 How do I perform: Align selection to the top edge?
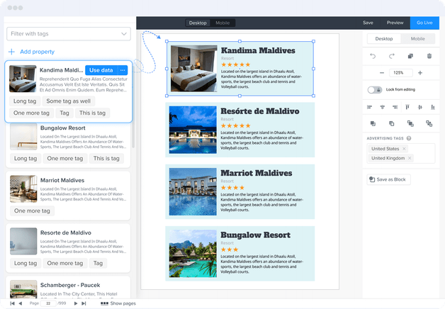[x=407, y=107]
